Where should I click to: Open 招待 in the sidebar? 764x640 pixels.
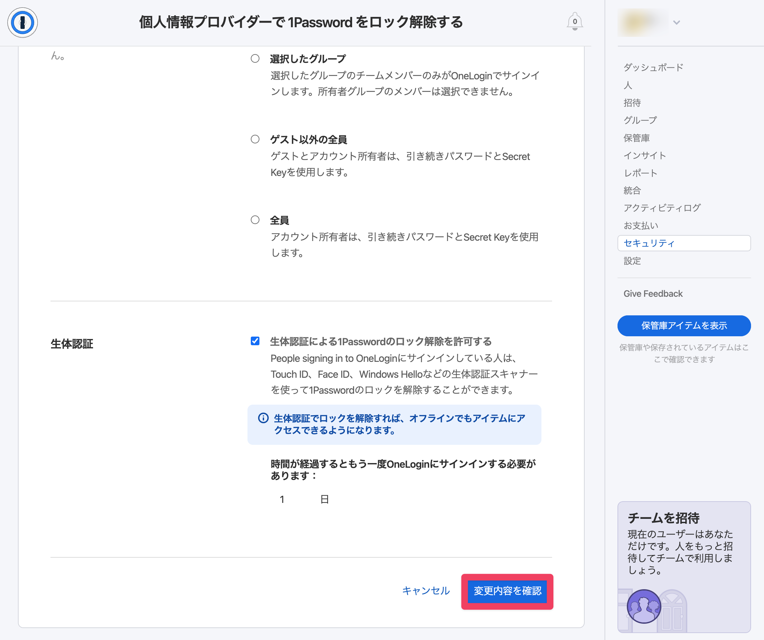click(632, 103)
